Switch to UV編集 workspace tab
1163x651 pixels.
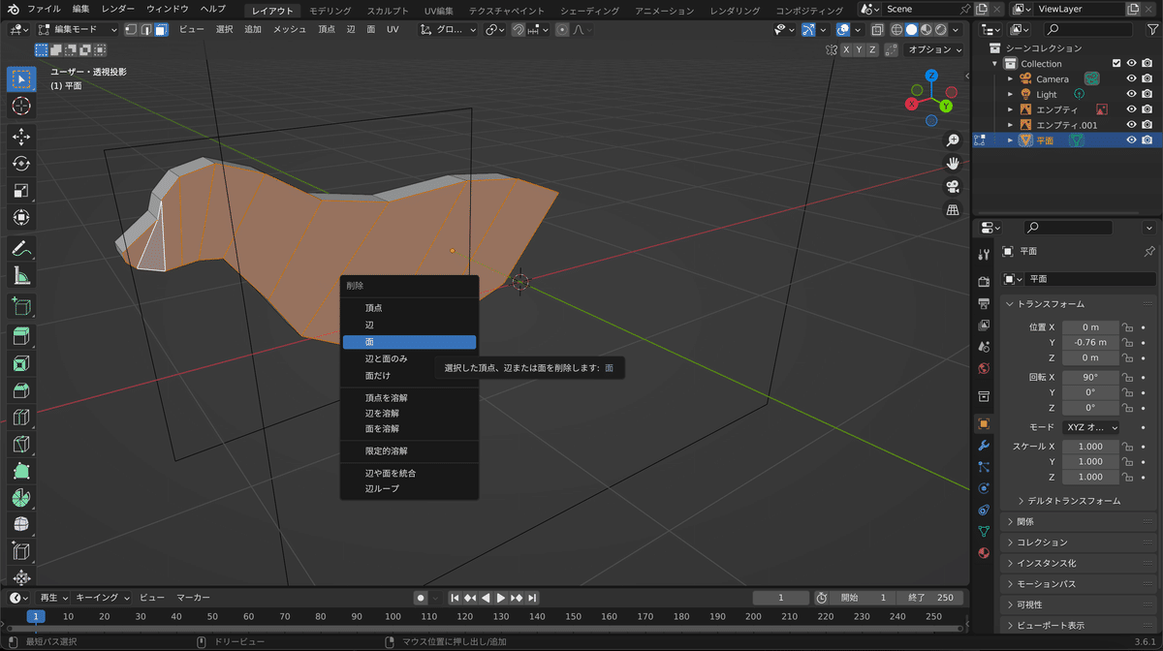439,10
